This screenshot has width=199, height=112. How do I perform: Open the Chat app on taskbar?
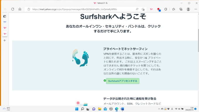click(94, 109)
